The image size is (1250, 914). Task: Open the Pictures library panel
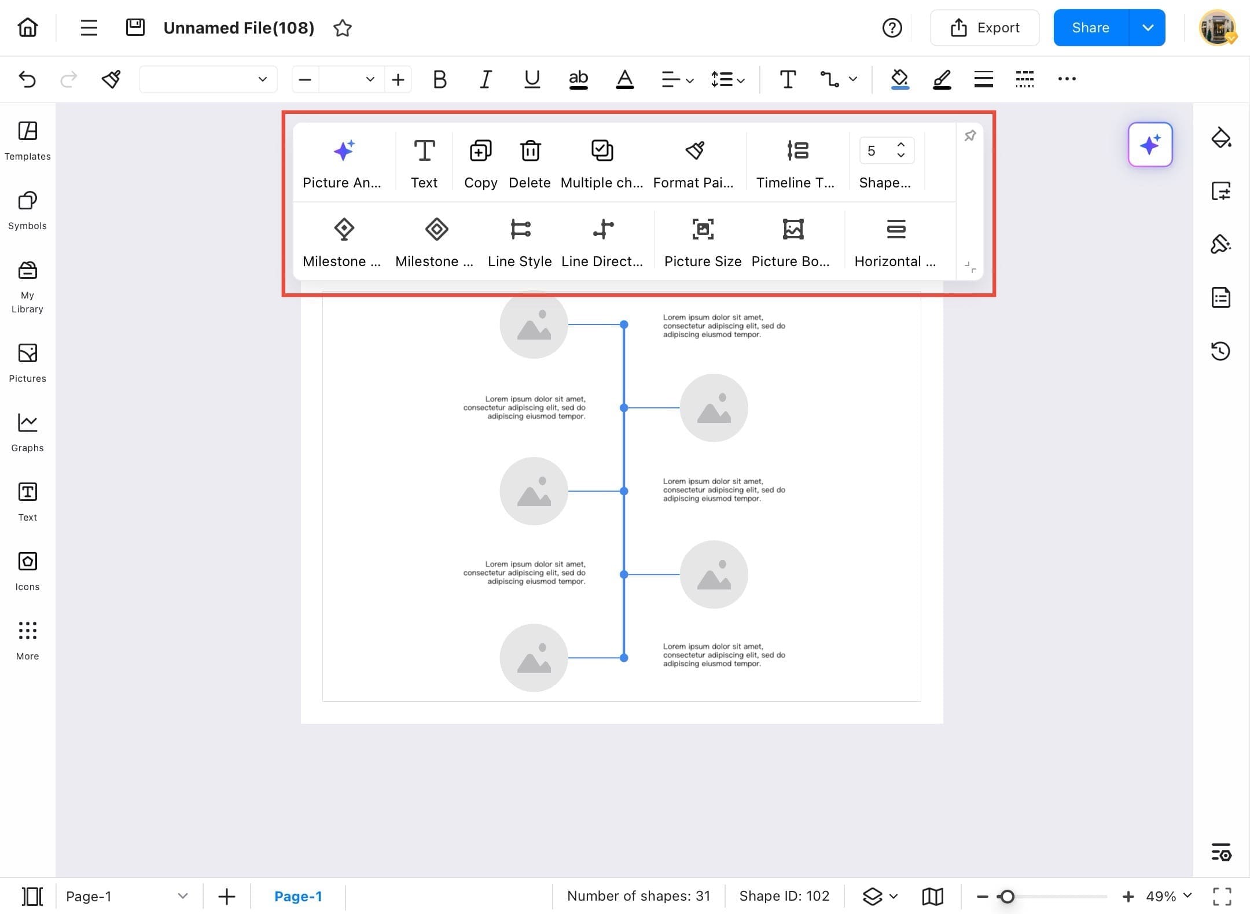point(27,363)
